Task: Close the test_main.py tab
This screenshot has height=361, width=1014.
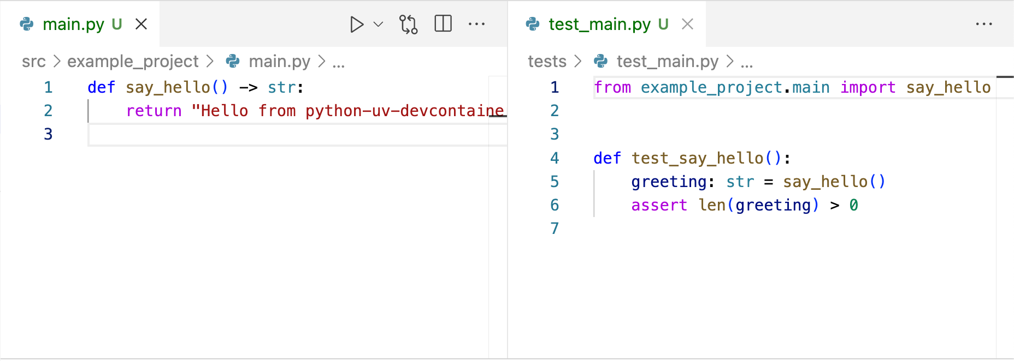Action: click(x=687, y=25)
